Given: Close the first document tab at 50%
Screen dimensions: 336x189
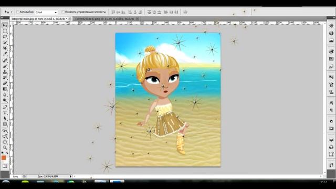Looking at the screenshot, I should (x=70, y=19).
